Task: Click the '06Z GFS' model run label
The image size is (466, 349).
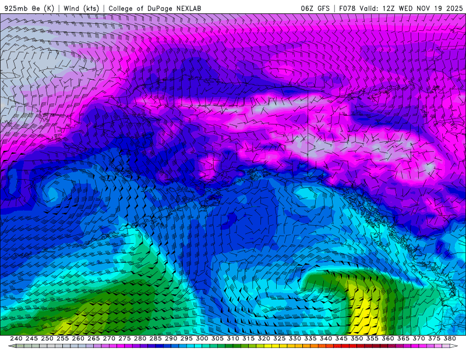Action: pyautogui.click(x=315, y=8)
